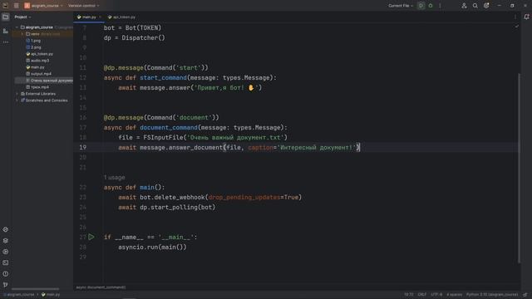Image resolution: width=532 pixels, height=299 pixels.
Task: Expand Scratches and Consoles node
Action: (x=17, y=100)
